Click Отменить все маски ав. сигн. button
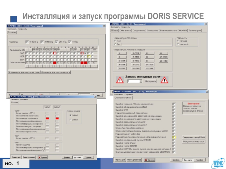Viewport: 226px width, 169px height. click(x=56, y=72)
